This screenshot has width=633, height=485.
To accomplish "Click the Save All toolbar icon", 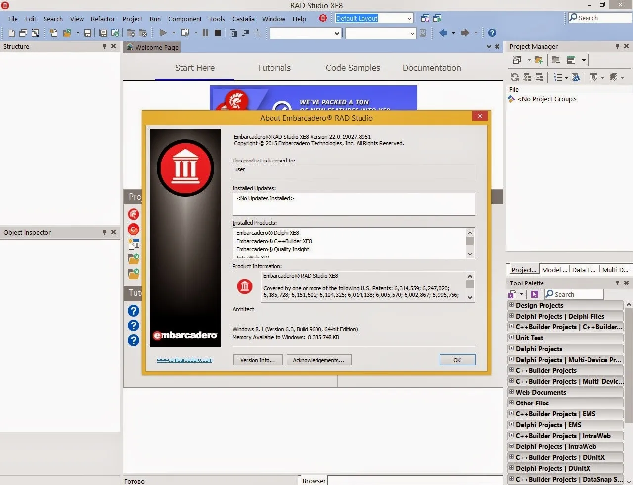I will click(x=103, y=33).
